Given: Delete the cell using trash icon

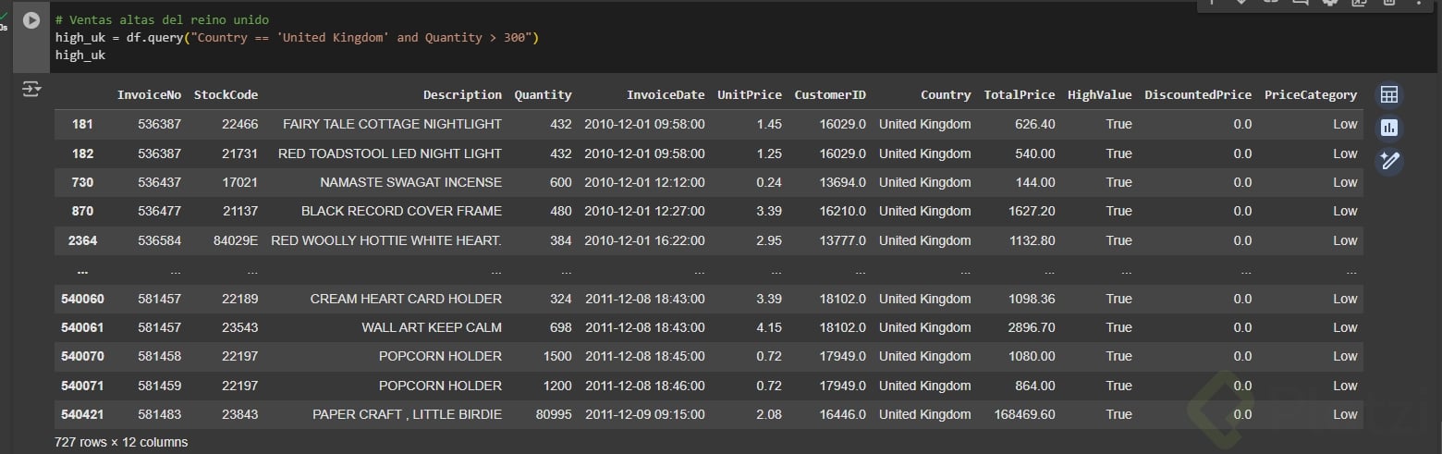Looking at the screenshot, I should (1388, 3).
